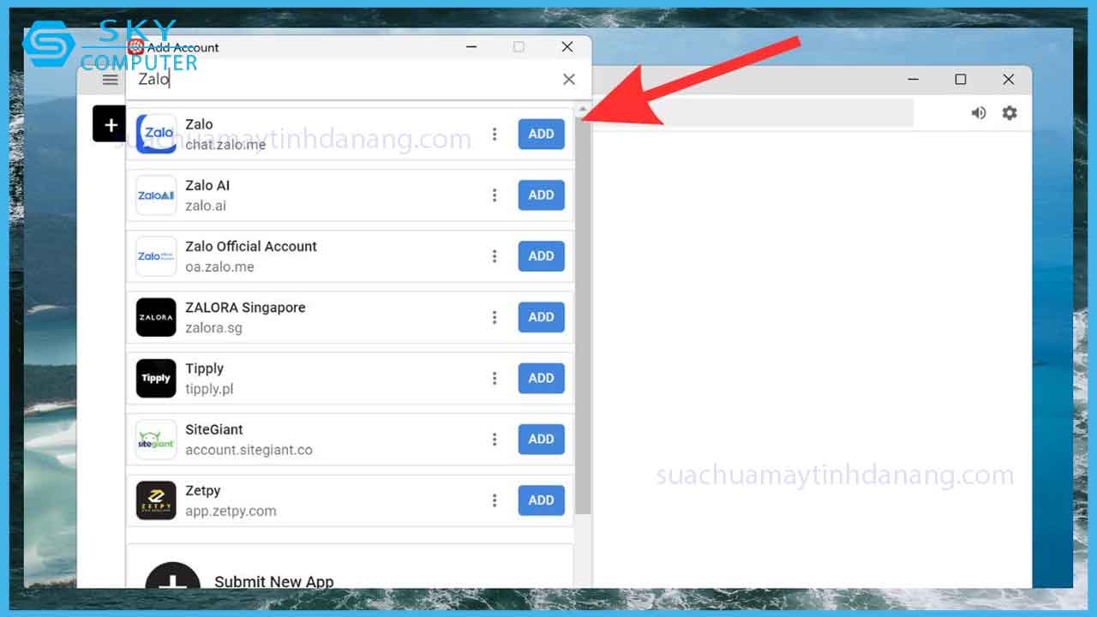
Task: Click the chat.zalo.me text
Action: [x=225, y=145]
